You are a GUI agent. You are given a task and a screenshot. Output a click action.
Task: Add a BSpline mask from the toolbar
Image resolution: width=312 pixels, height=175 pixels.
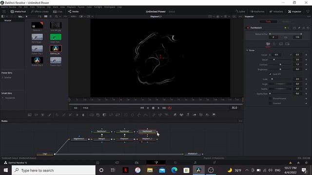click(x=146, y=115)
